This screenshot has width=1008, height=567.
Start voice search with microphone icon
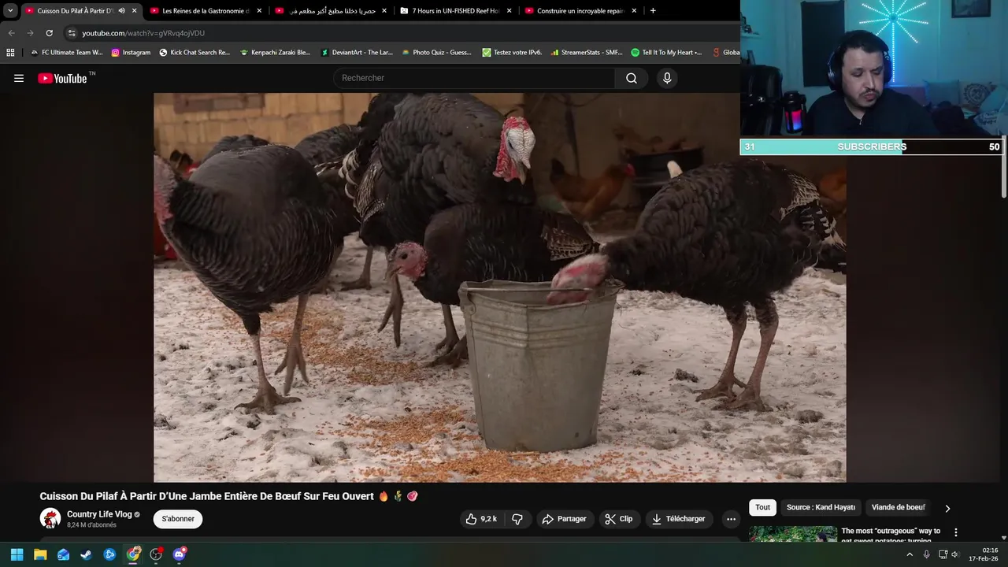[x=667, y=78]
